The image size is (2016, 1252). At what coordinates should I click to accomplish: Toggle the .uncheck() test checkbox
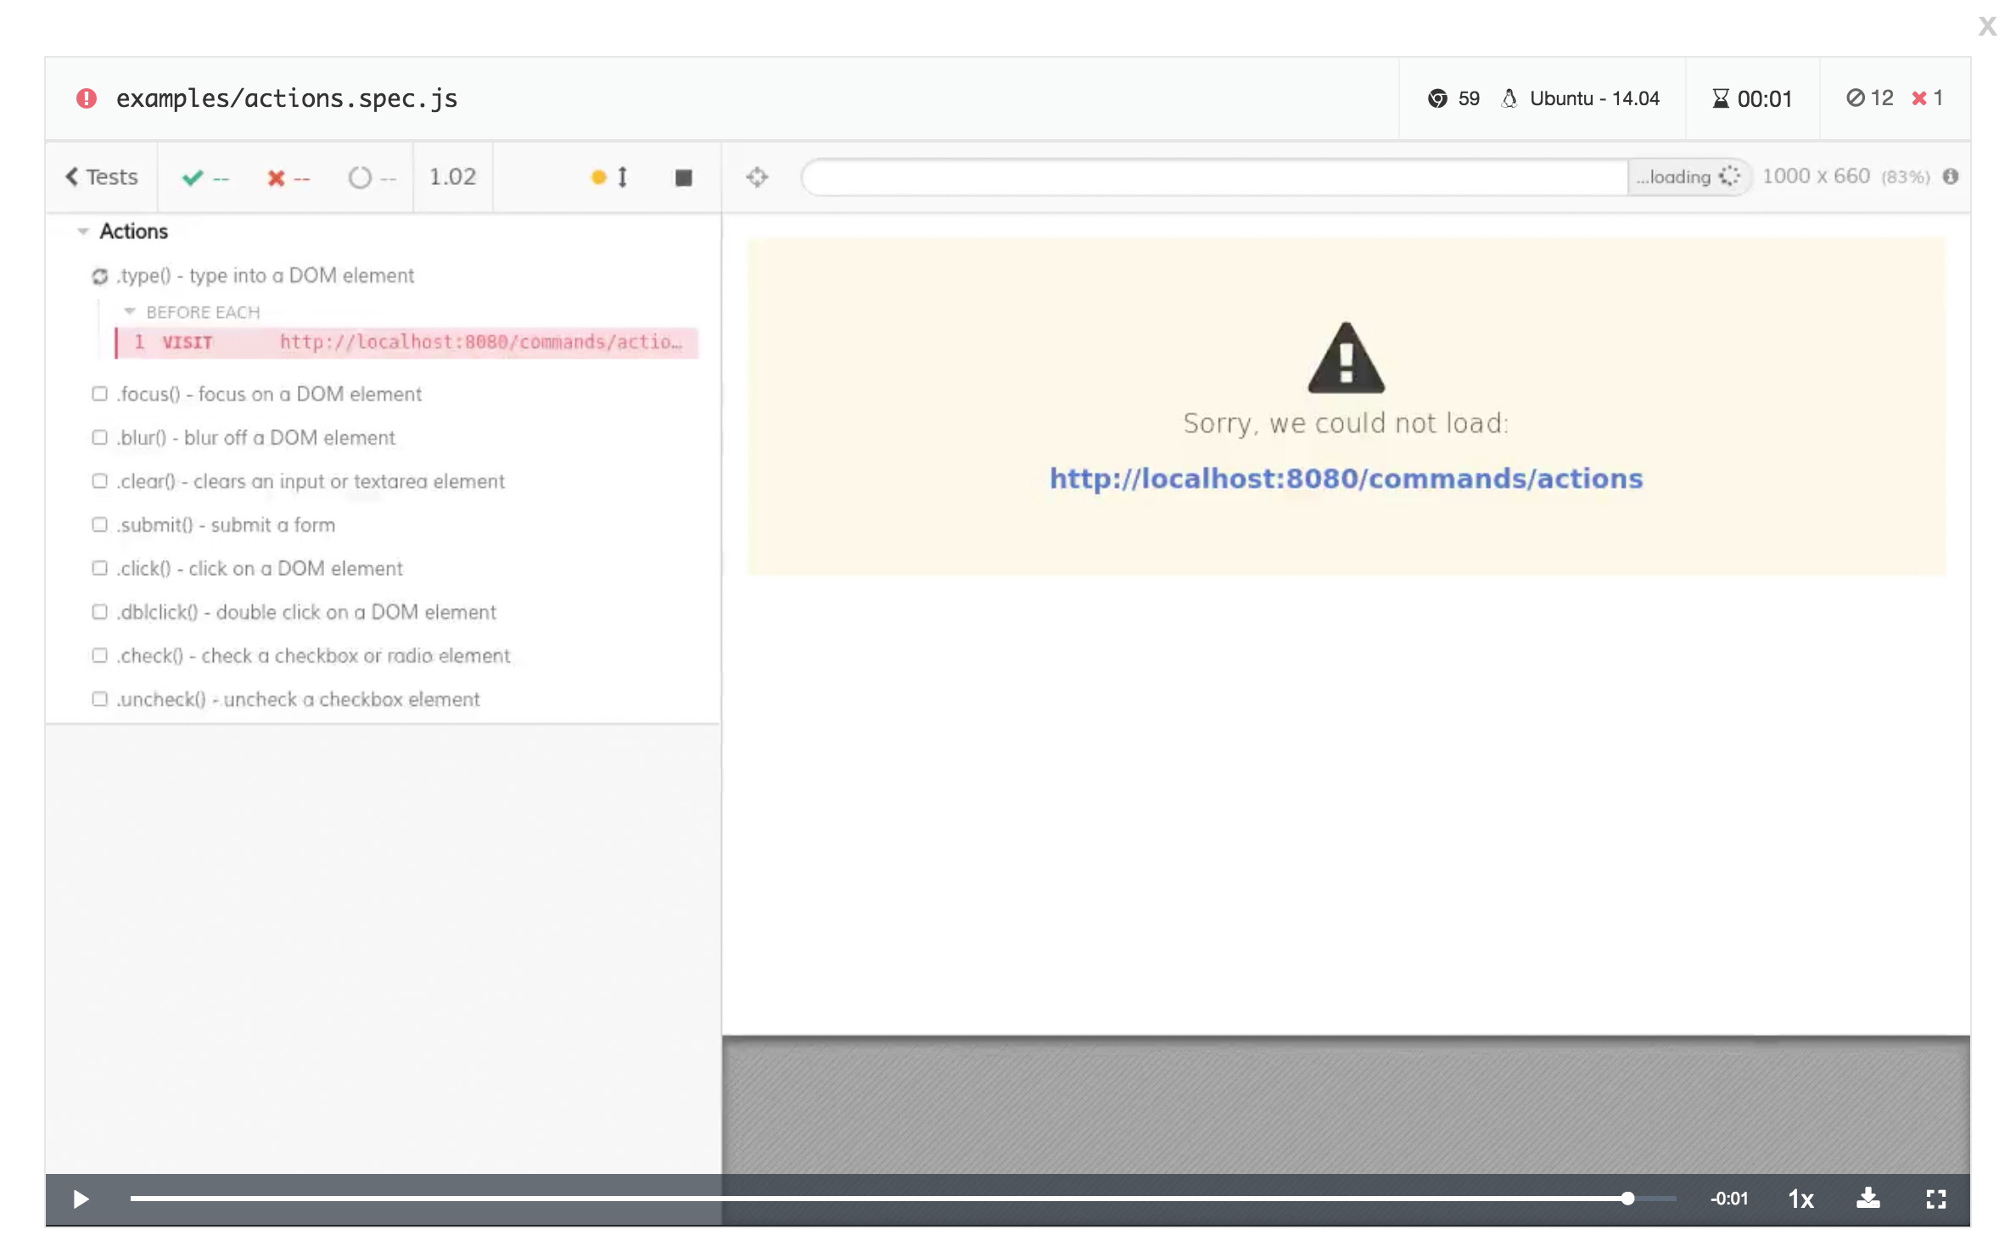click(x=99, y=699)
